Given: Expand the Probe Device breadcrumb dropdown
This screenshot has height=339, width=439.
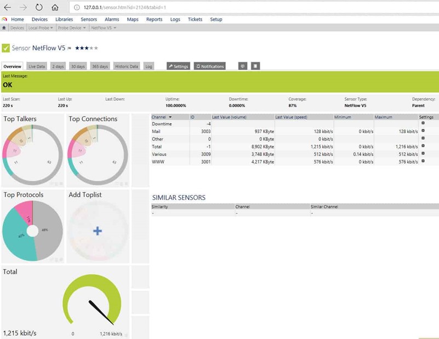Looking at the screenshot, I should 71,27.
